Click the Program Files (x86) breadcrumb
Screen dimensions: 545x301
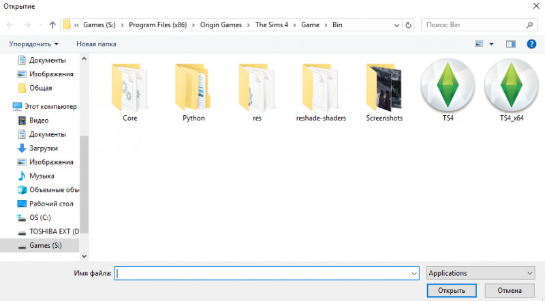[x=158, y=25]
